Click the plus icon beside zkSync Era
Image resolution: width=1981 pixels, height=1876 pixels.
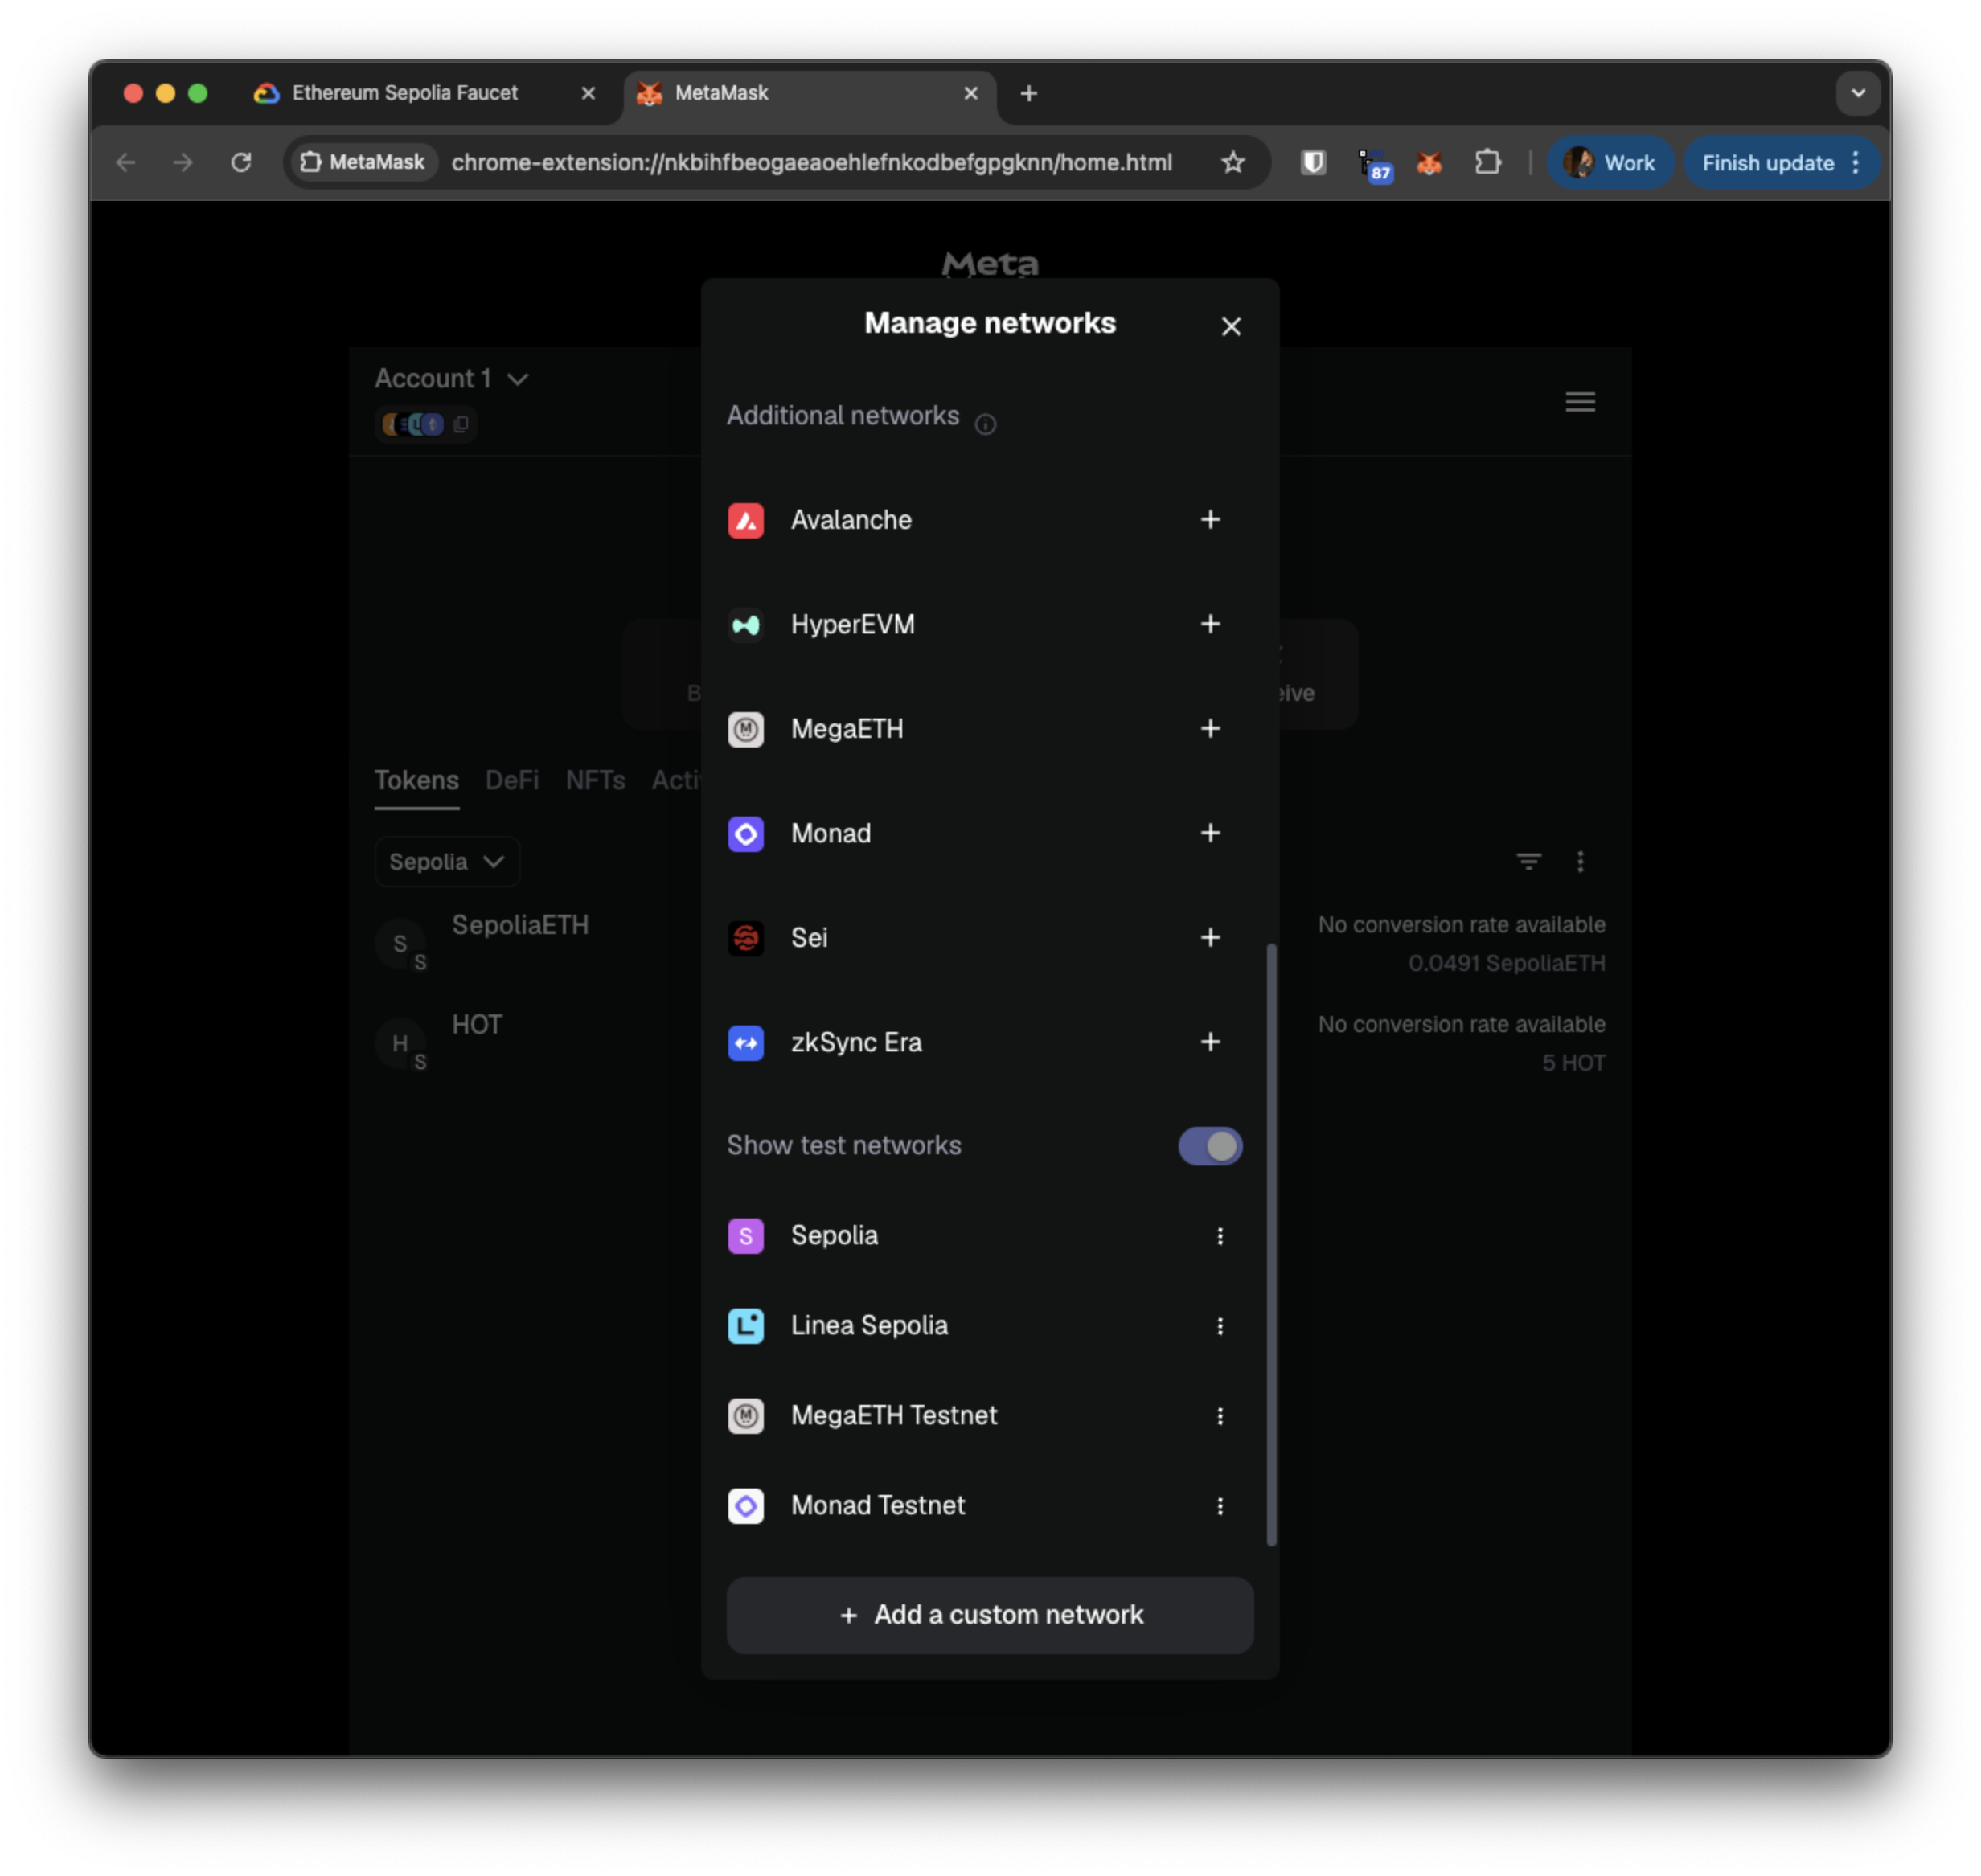pyautogui.click(x=1210, y=1043)
